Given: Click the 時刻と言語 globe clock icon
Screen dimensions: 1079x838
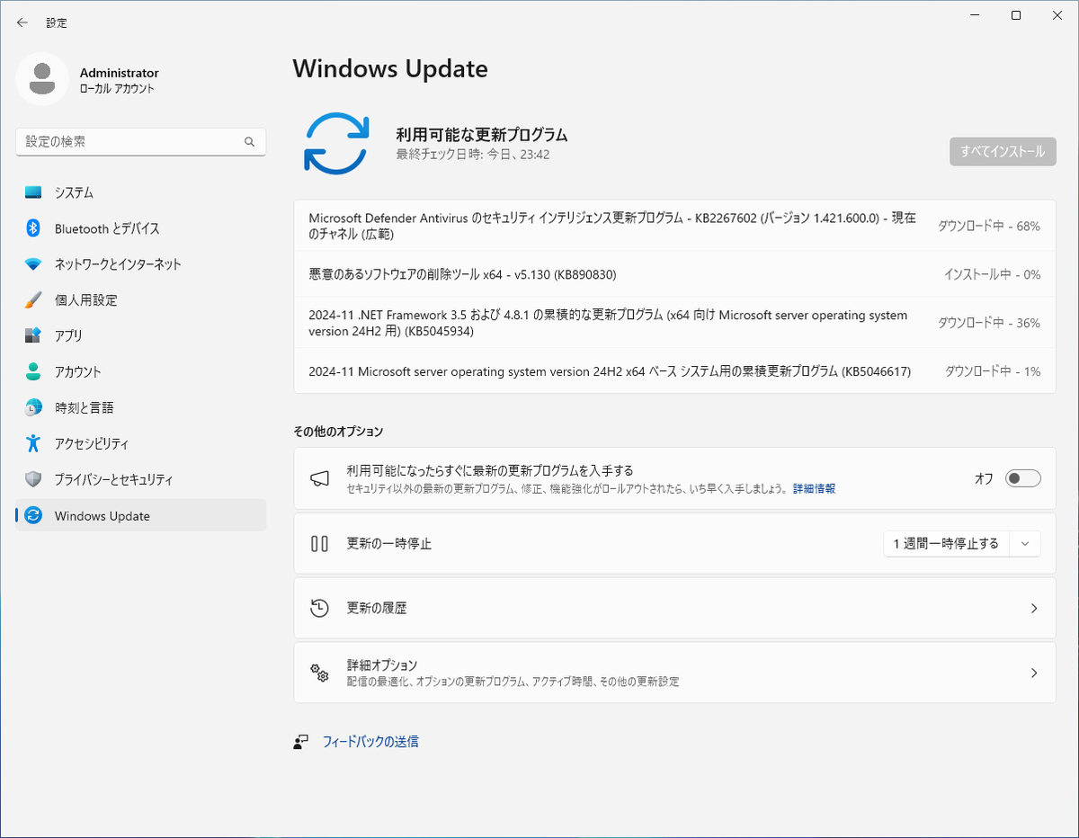Looking at the screenshot, I should point(33,407).
